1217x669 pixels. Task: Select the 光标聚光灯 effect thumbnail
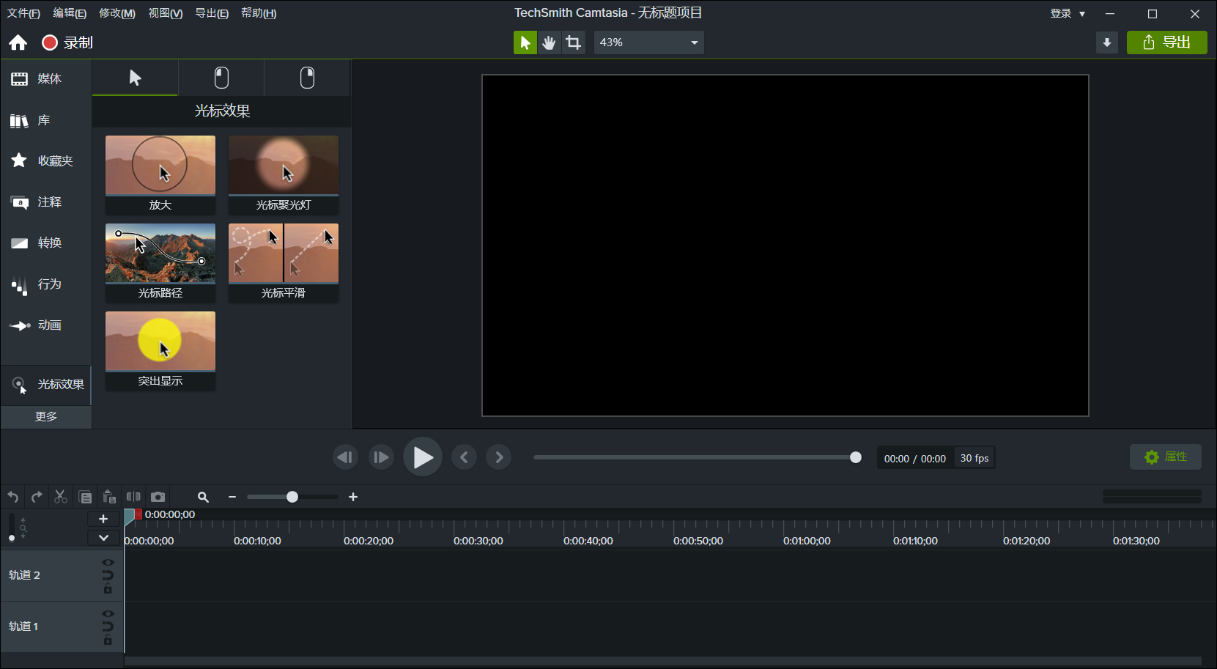click(284, 165)
